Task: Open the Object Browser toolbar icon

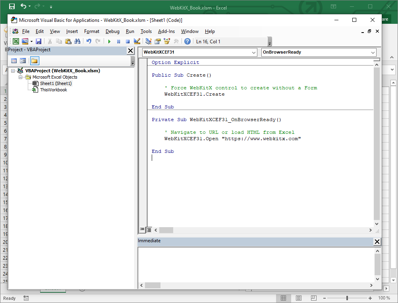Action: (x=167, y=41)
